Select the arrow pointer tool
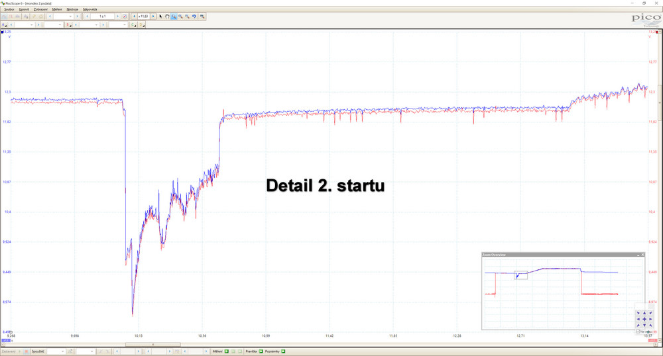663x356 pixels. (160, 16)
